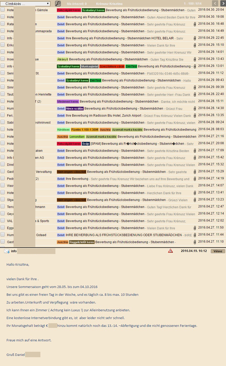226x366 pixels.
Task: Click the Átirányít label tag
Action: pos(63,59)
